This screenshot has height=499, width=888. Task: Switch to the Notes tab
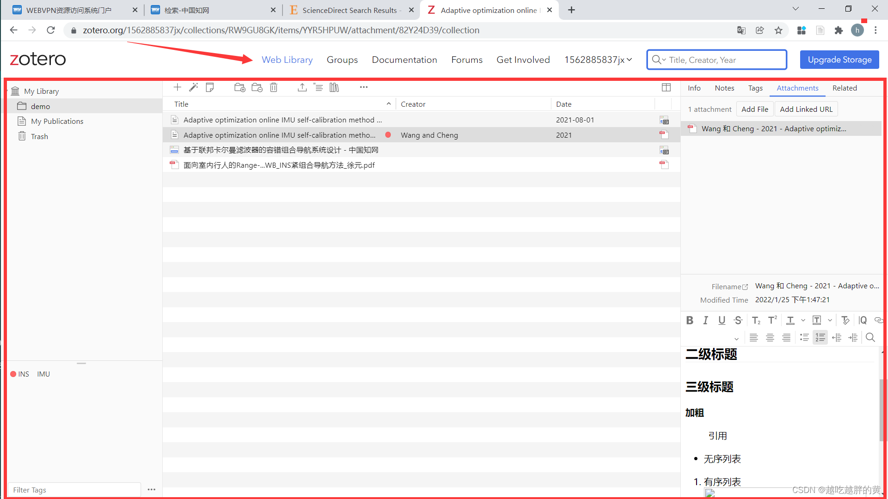724,88
